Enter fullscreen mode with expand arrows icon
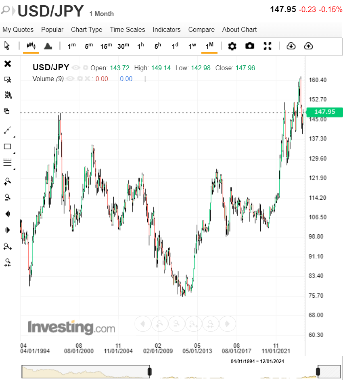 click(268, 46)
